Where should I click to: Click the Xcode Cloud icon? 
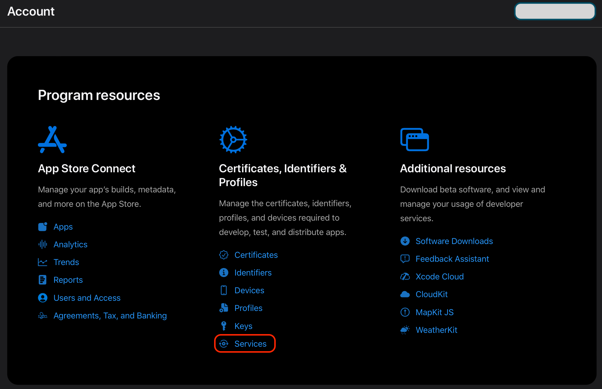[x=405, y=276]
